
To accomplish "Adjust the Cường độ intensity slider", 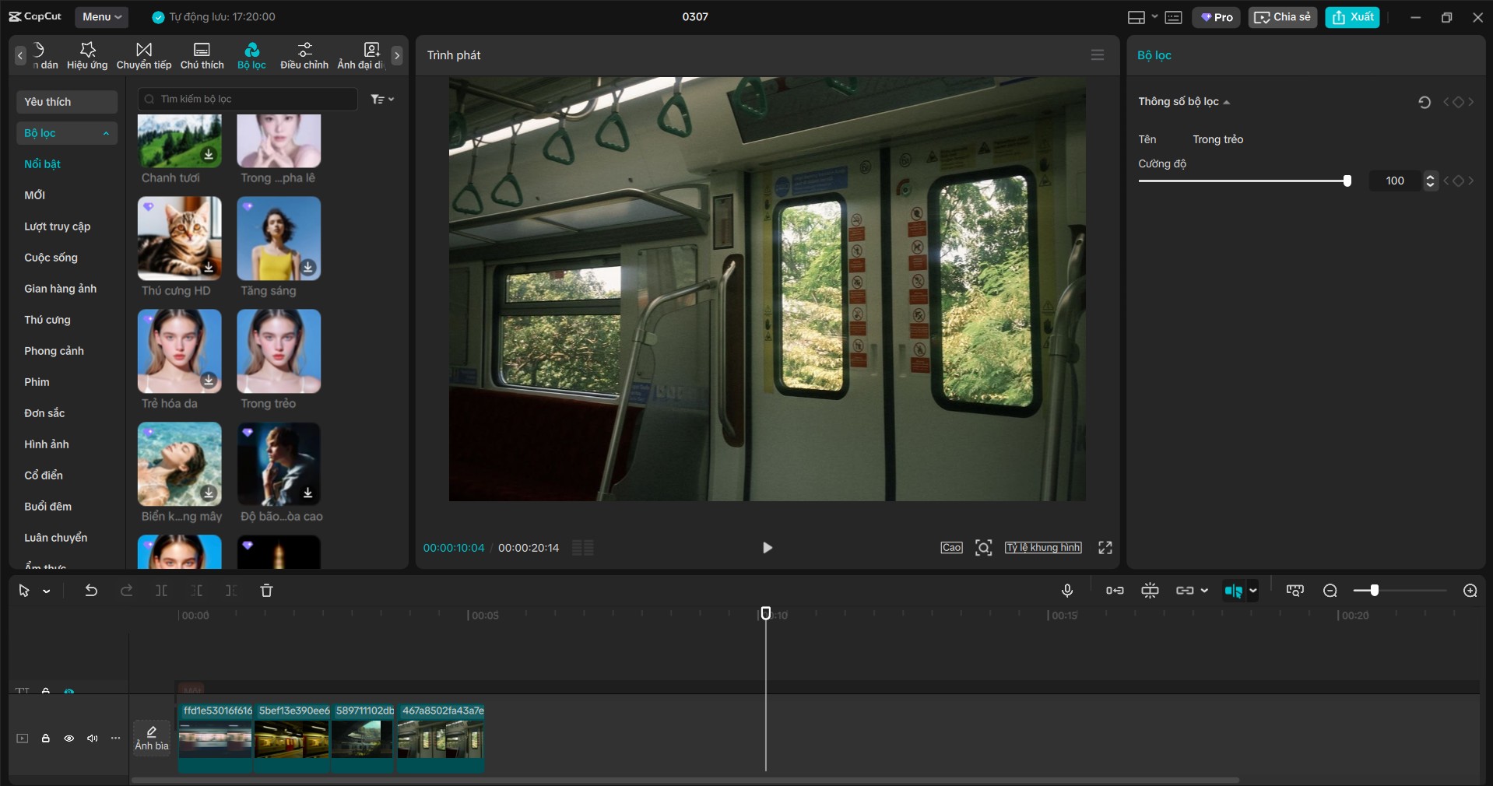I will pyautogui.click(x=1347, y=181).
